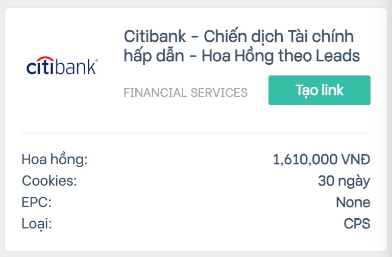Click "Chiến dịch Tài chính" in the title
392x257 pixels.
[x=279, y=37]
